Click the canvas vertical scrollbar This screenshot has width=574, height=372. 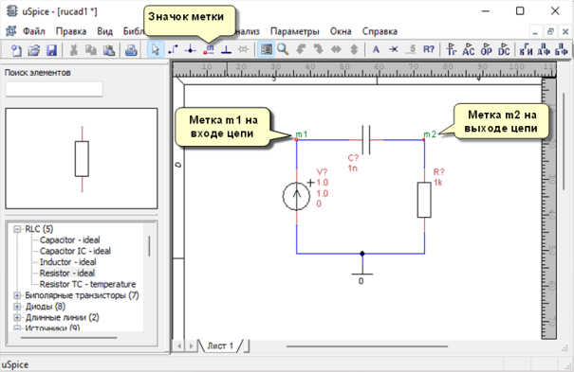tap(564, 142)
